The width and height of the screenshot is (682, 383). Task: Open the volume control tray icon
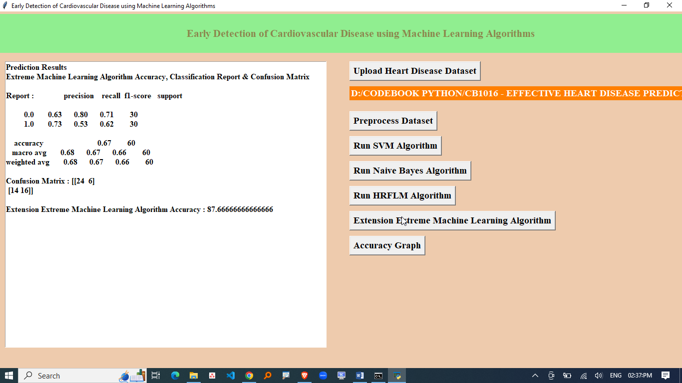click(599, 376)
